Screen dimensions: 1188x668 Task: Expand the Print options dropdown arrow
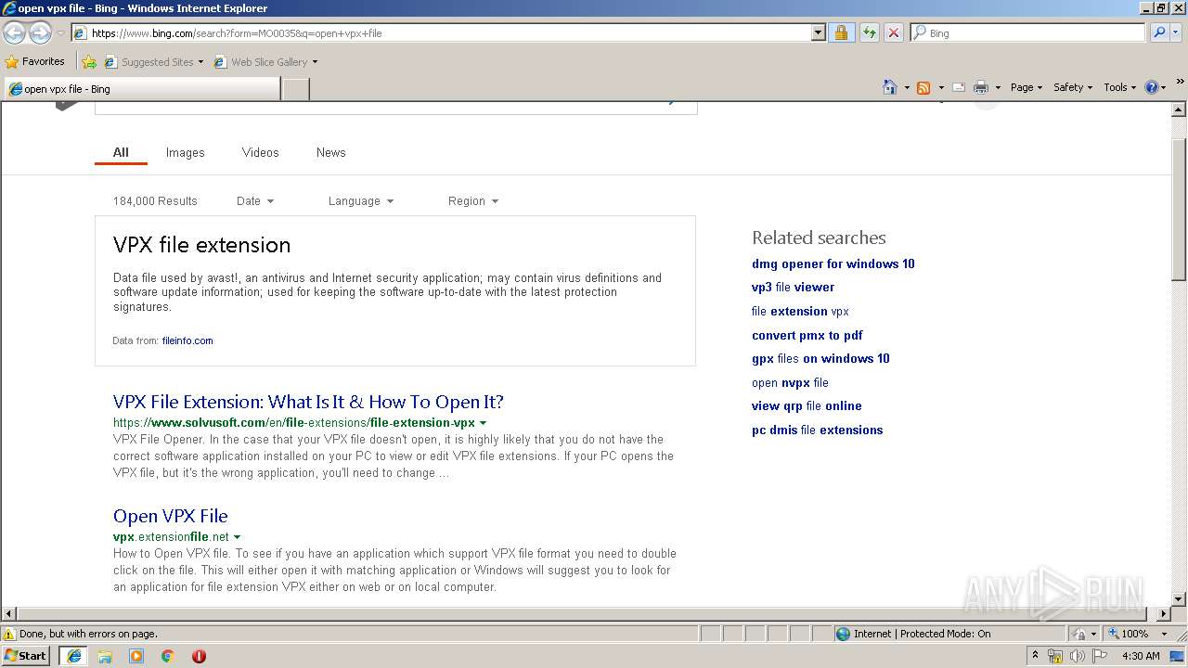pos(998,87)
